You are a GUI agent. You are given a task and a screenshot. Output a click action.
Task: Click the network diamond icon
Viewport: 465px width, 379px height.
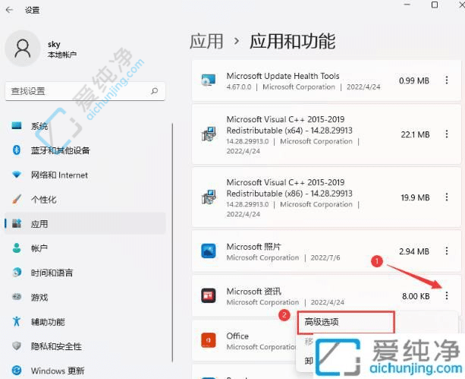(17, 175)
